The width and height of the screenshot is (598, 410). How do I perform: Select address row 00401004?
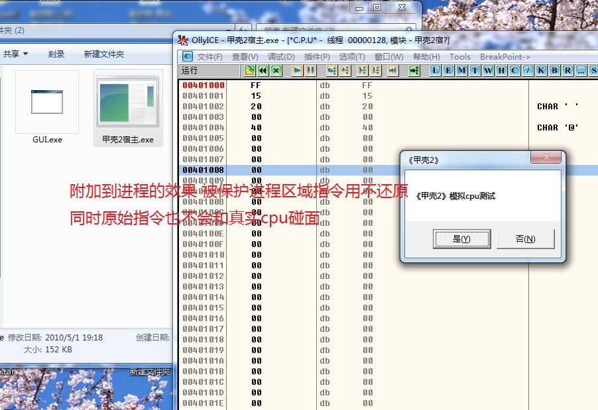click(x=204, y=128)
